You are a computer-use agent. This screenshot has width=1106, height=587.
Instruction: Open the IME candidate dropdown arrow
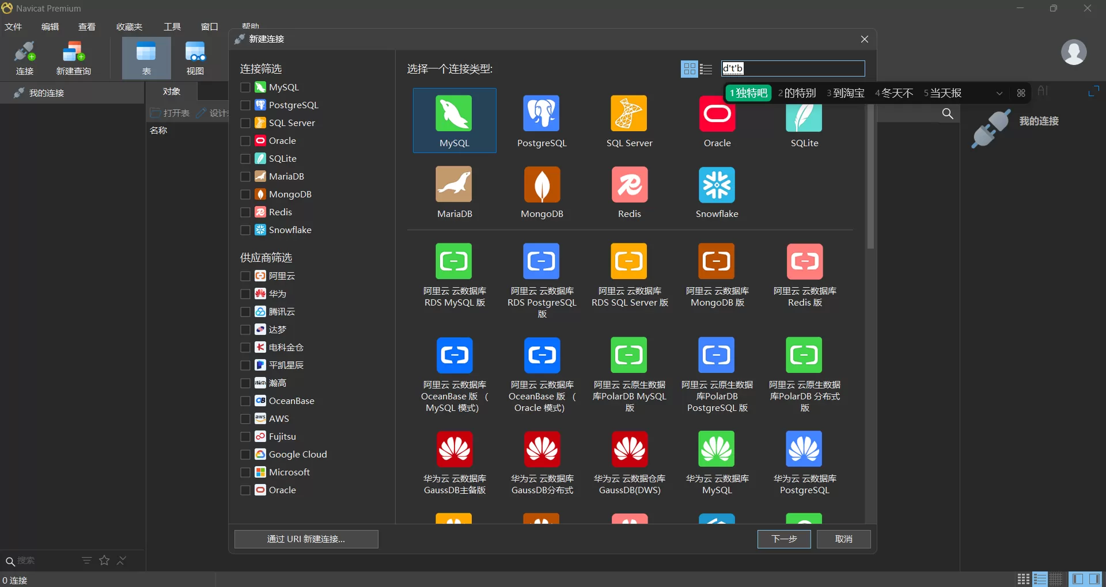(x=998, y=93)
